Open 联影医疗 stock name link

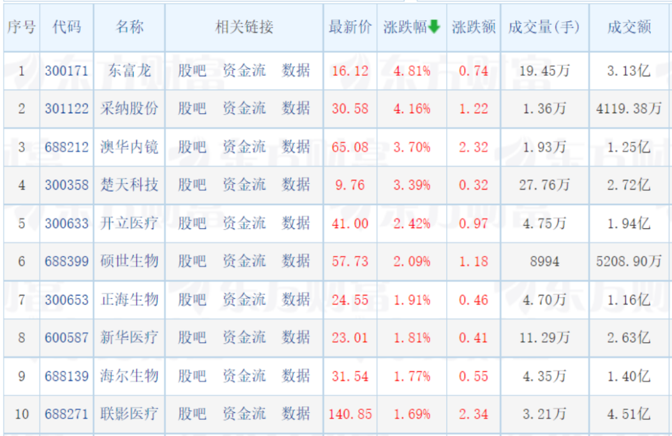click(129, 414)
